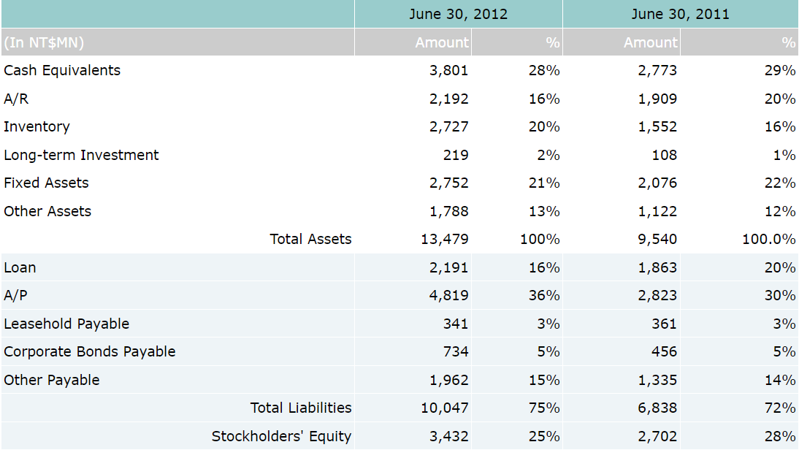The image size is (799, 450).
Task: Select the Corporate Bonds Payable label
Action: [x=90, y=351]
